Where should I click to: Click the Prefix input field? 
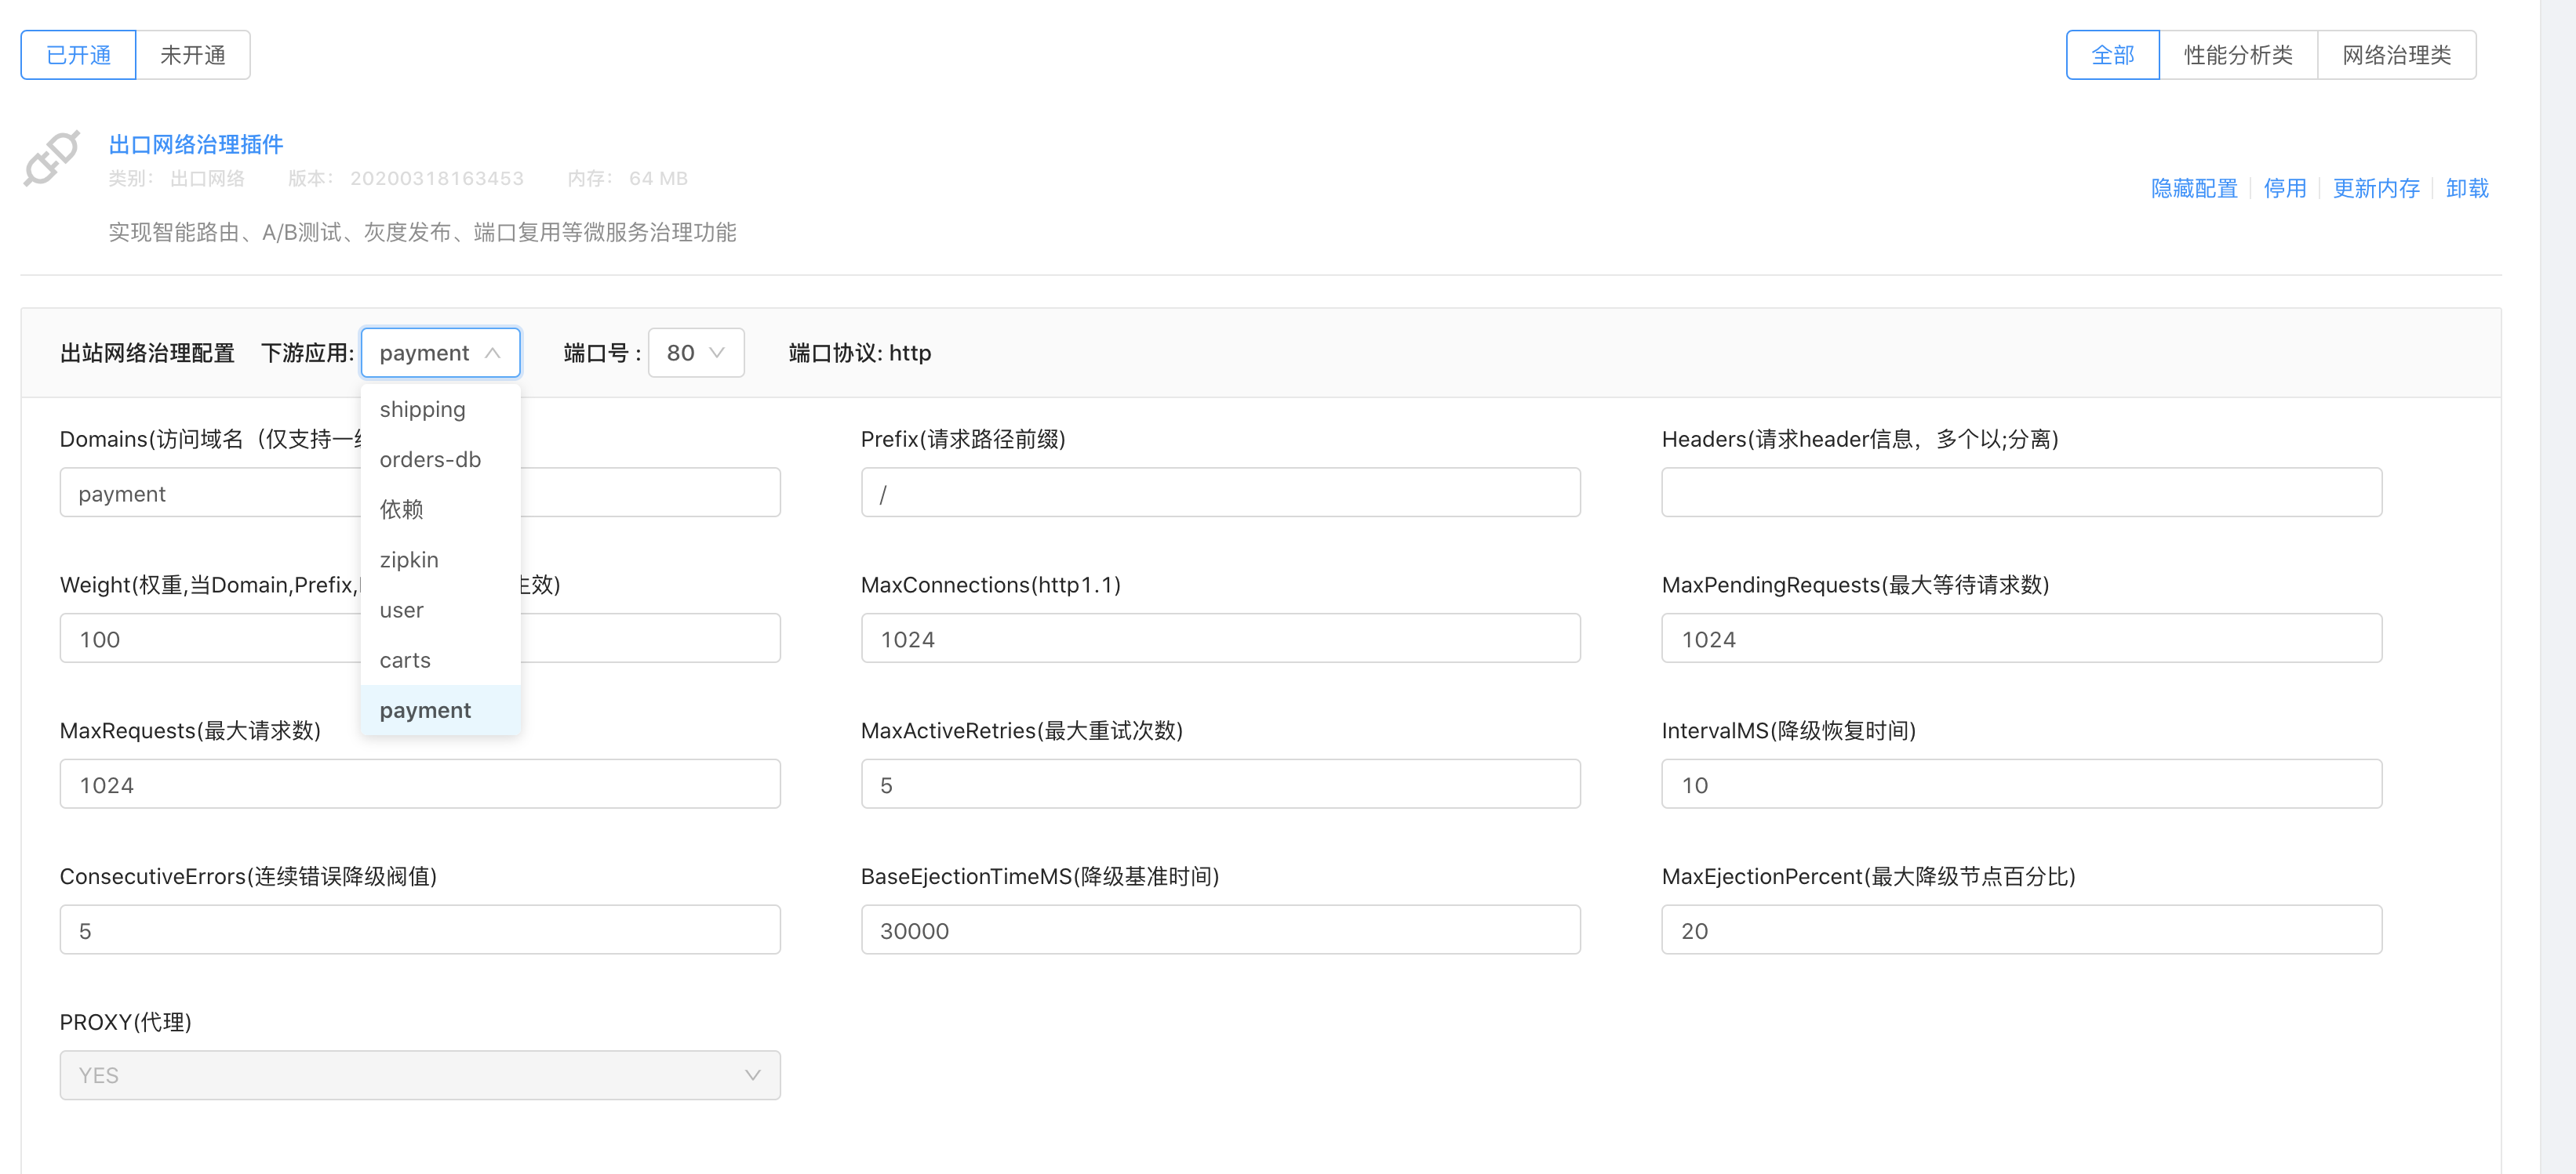(x=1220, y=493)
